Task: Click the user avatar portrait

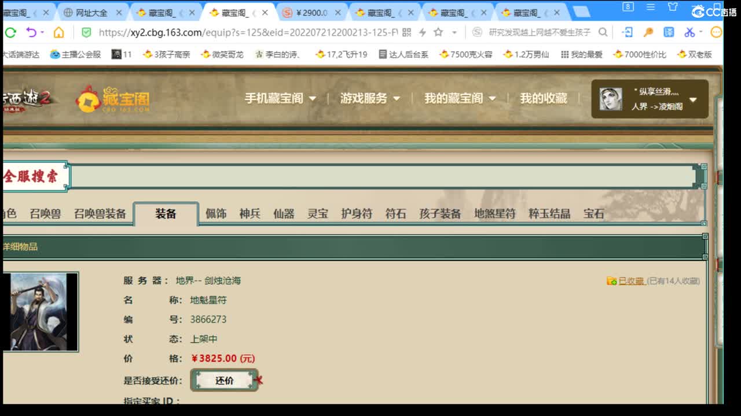Action: pyautogui.click(x=610, y=99)
